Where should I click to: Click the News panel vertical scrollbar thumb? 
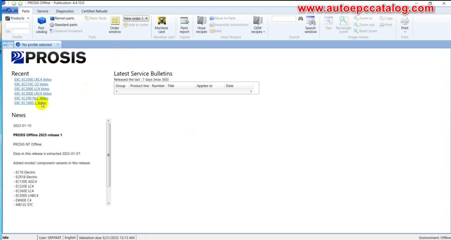click(108, 155)
